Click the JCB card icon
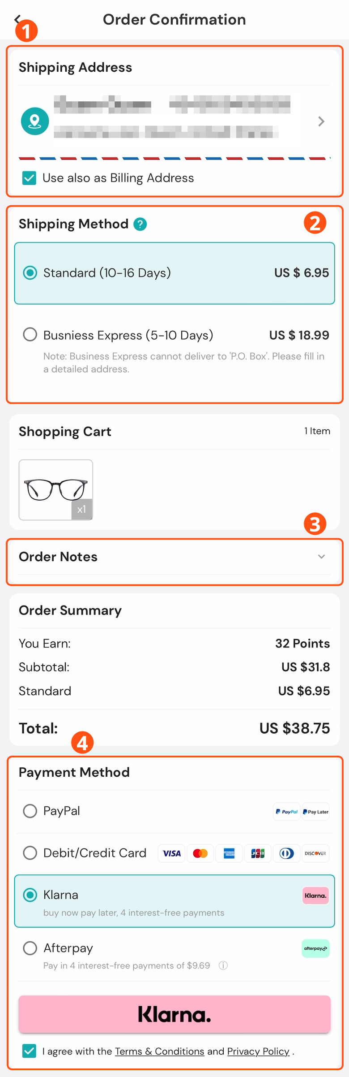Screen dimensions: 349x1077 [x=258, y=853]
